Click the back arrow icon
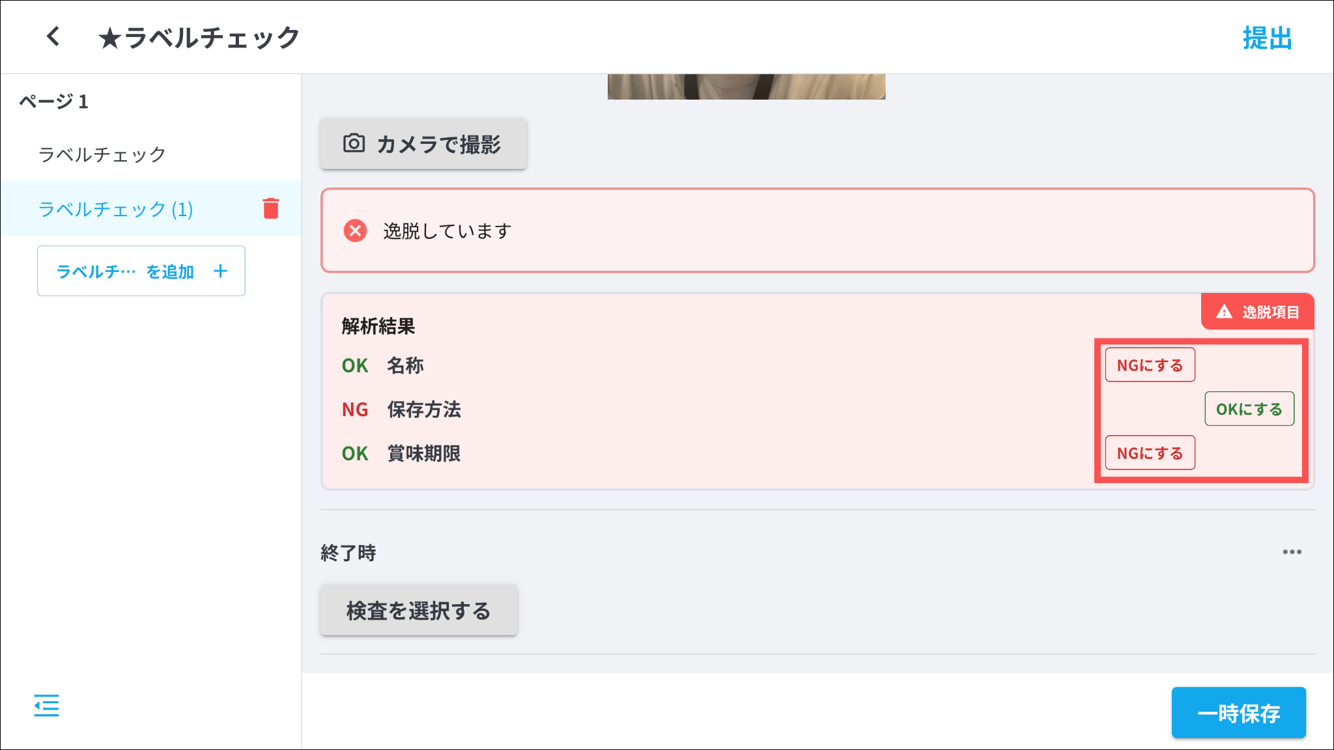This screenshot has height=750, width=1334. [x=53, y=36]
